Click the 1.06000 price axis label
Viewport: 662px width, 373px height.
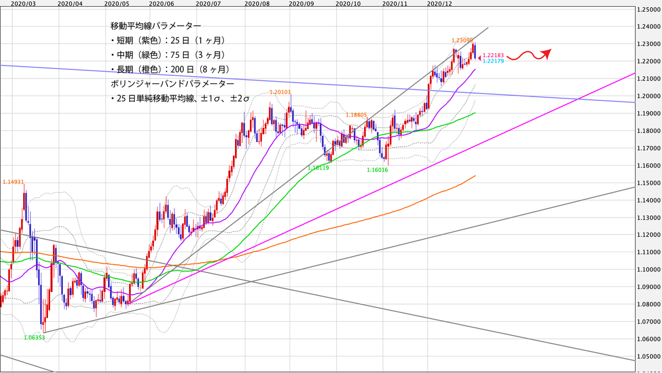click(648, 340)
